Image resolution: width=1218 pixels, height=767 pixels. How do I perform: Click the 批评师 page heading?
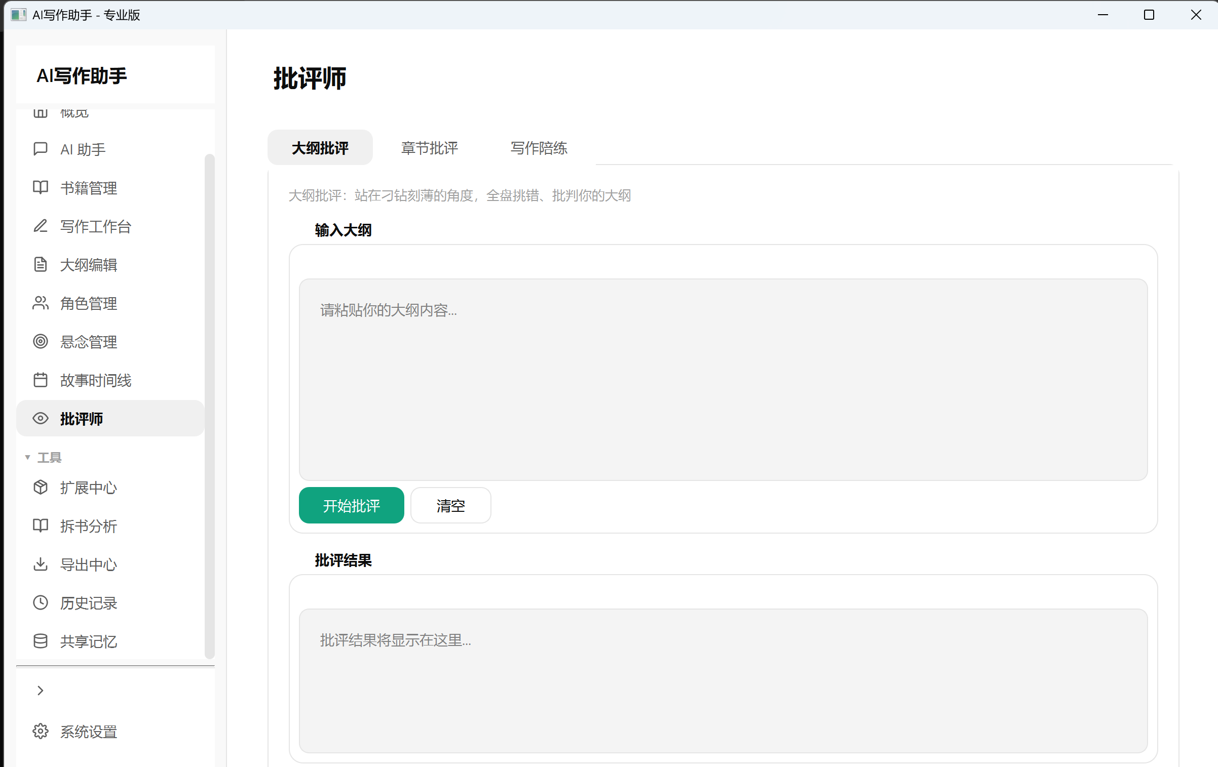point(310,78)
